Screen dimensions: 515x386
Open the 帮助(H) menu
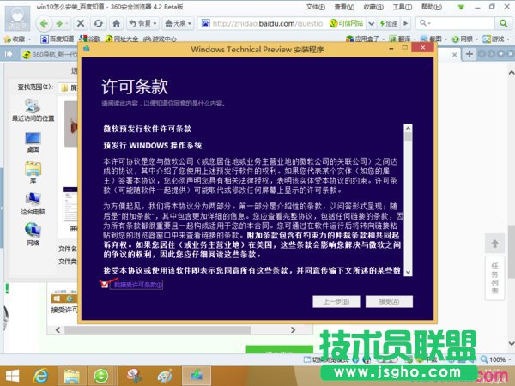click(431, 7)
